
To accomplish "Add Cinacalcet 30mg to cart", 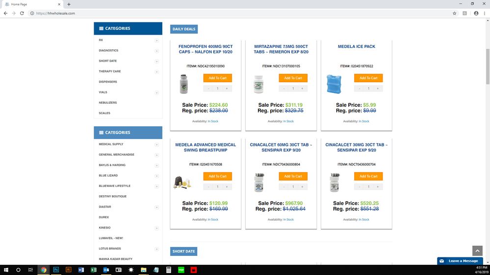I will point(368,176).
